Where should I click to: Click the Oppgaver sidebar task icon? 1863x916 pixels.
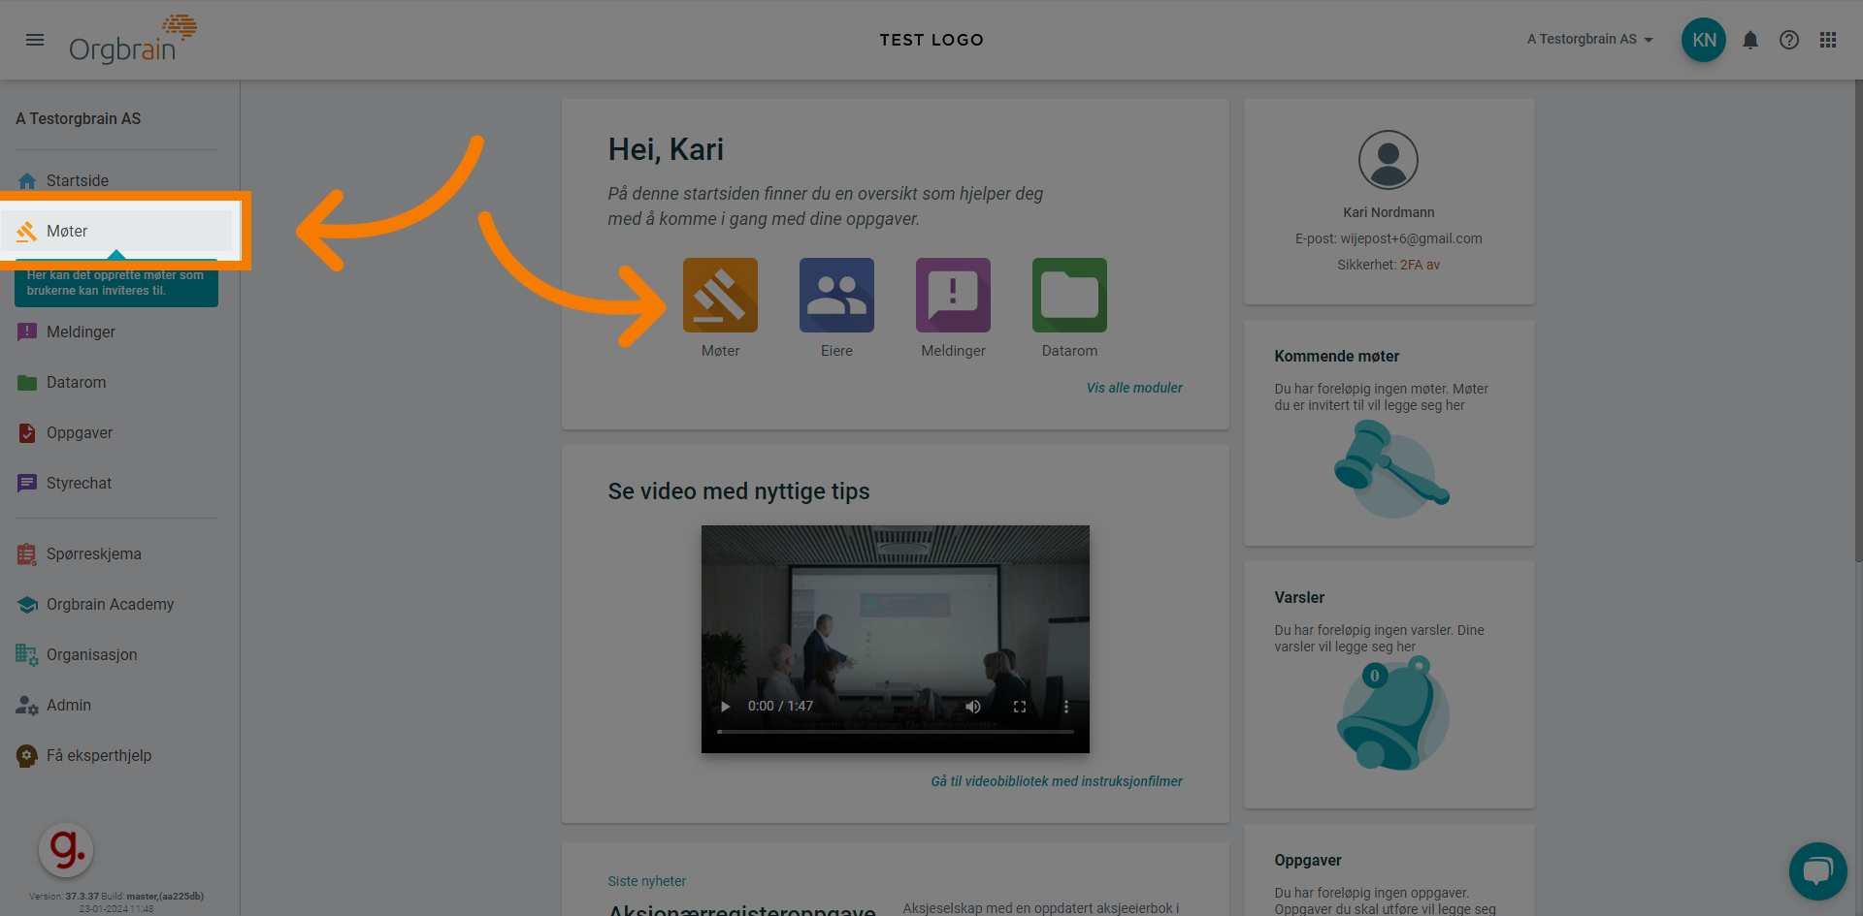coord(27,433)
